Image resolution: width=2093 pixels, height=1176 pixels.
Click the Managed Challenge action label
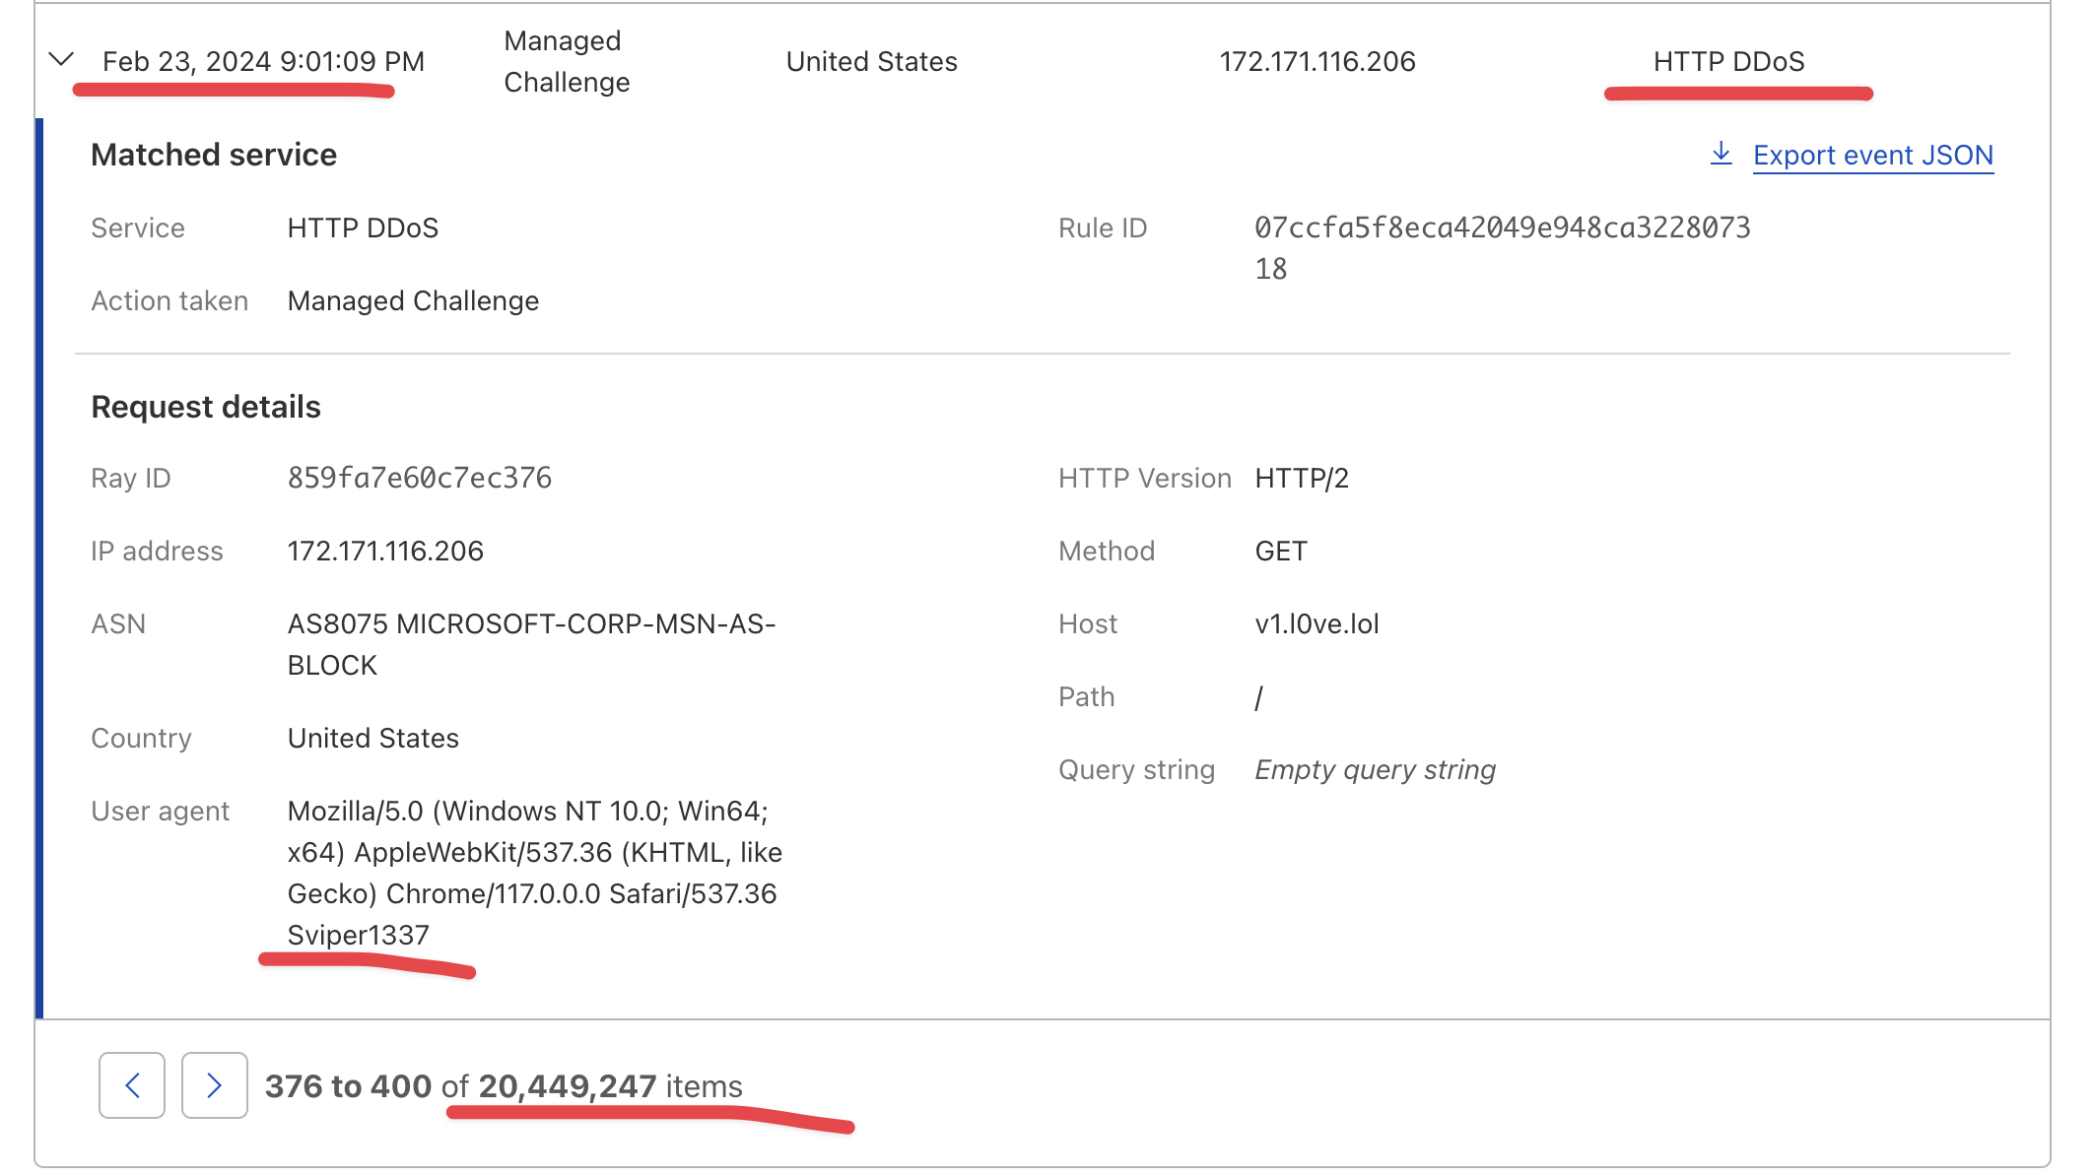point(412,300)
